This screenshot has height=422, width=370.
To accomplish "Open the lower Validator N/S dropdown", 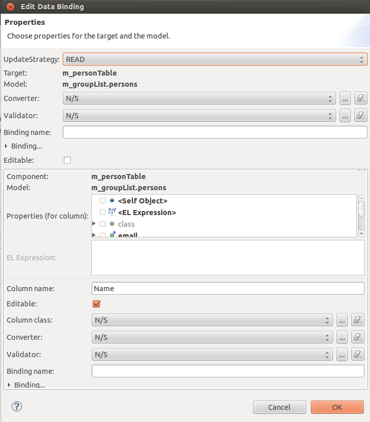I will [212, 355].
